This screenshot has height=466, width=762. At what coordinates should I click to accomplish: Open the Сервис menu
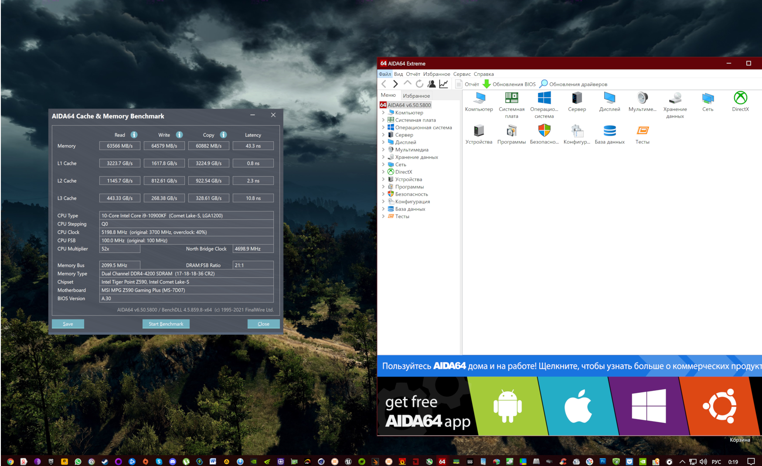[462, 74]
